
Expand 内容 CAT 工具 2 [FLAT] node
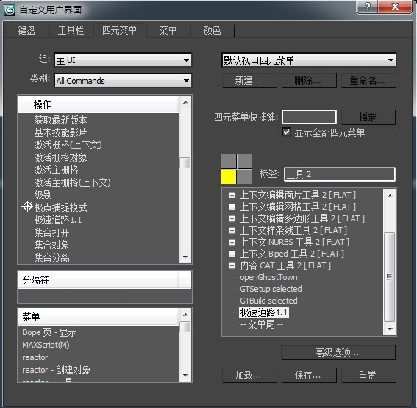point(232,265)
